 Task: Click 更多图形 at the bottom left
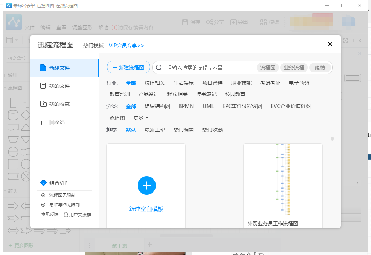23,246
